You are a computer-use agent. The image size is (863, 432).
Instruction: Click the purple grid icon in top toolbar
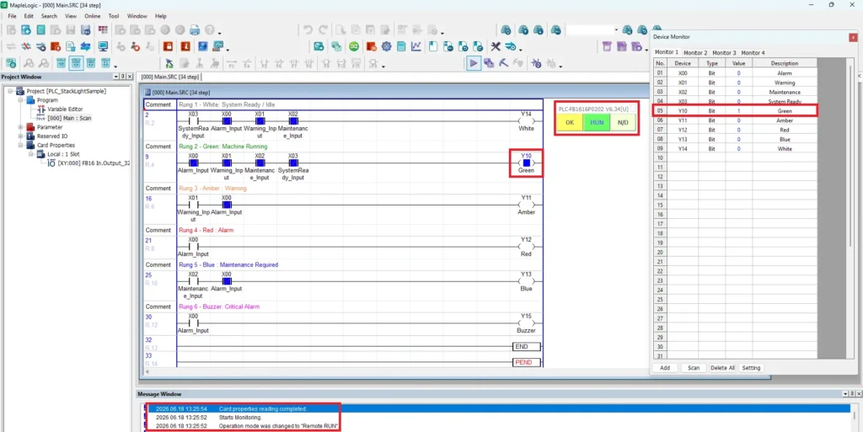[103, 29]
